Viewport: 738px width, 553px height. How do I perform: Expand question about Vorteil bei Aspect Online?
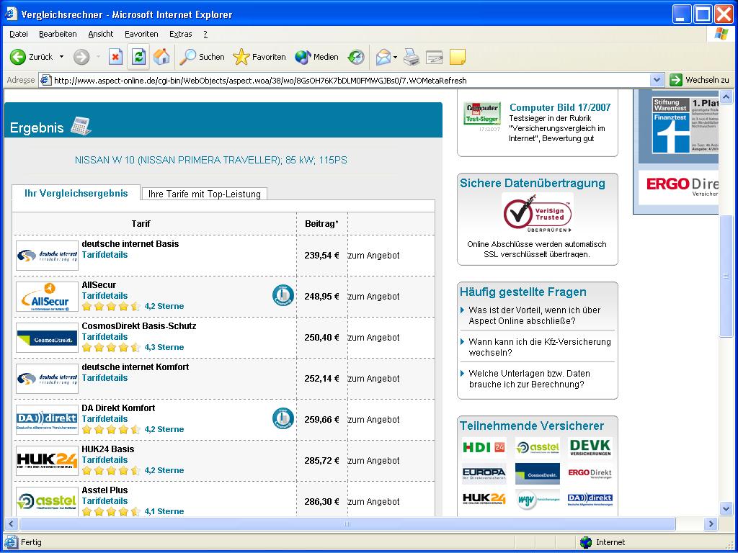(x=535, y=315)
